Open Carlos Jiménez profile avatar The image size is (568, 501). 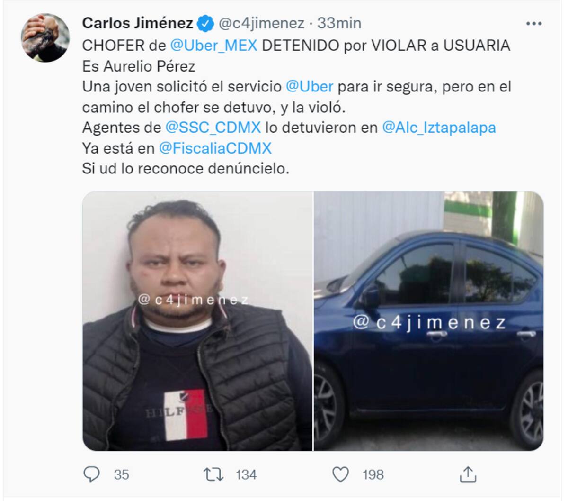tap(45, 37)
